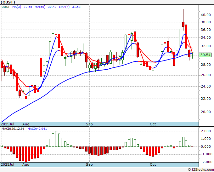This screenshot has width=214, height=172.
Task: Click the current price tag 30.54
Action: pos(205,55)
